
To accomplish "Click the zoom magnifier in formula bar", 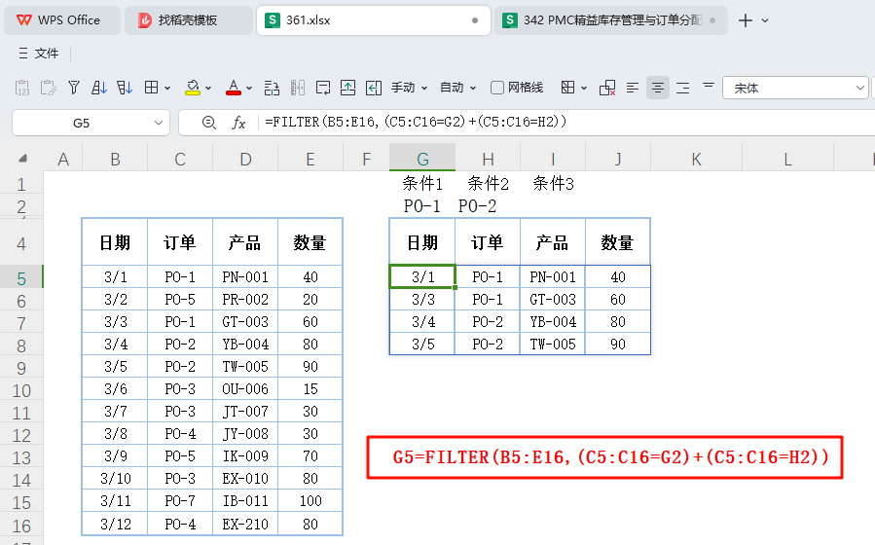I will (208, 123).
